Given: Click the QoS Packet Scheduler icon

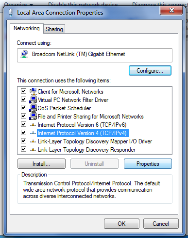Looking at the screenshot, I should click(33, 108).
